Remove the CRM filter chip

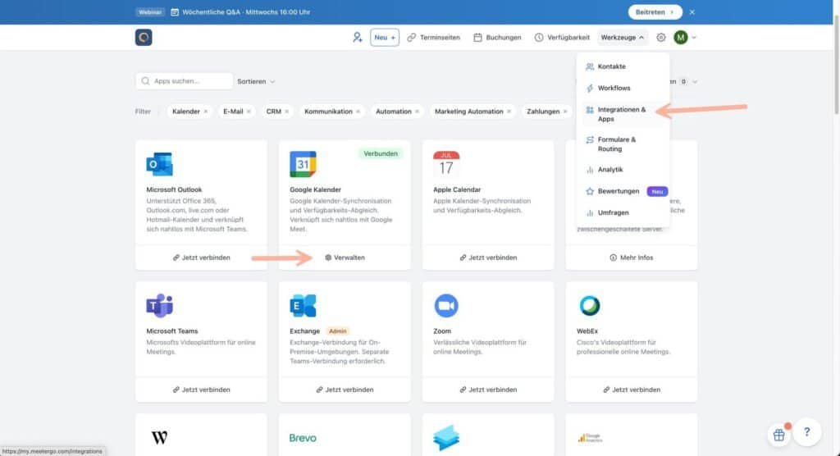pyautogui.click(x=286, y=112)
